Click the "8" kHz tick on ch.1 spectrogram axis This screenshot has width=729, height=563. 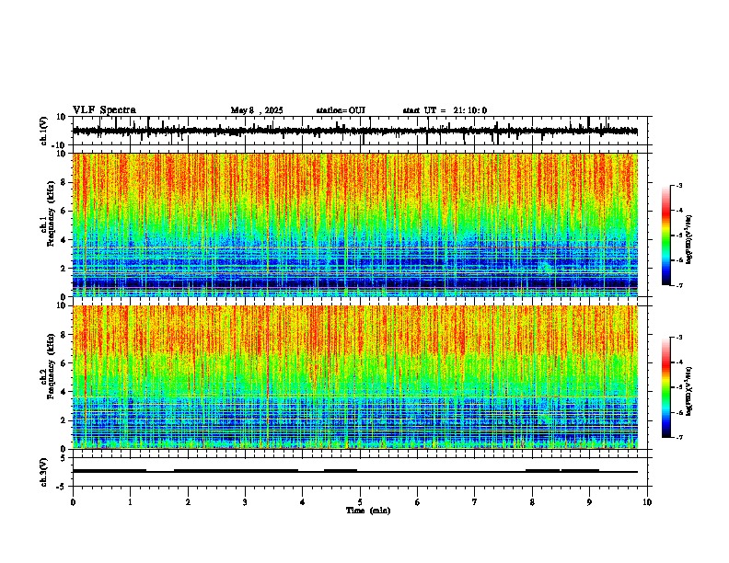pyautogui.click(x=64, y=182)
